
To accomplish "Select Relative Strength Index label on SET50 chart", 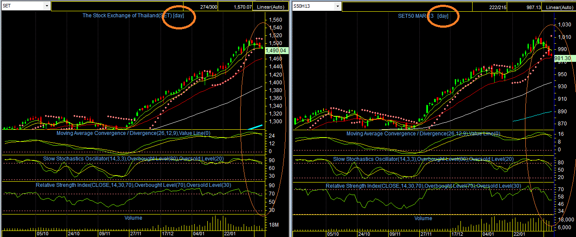I will (x=423, y=186).
